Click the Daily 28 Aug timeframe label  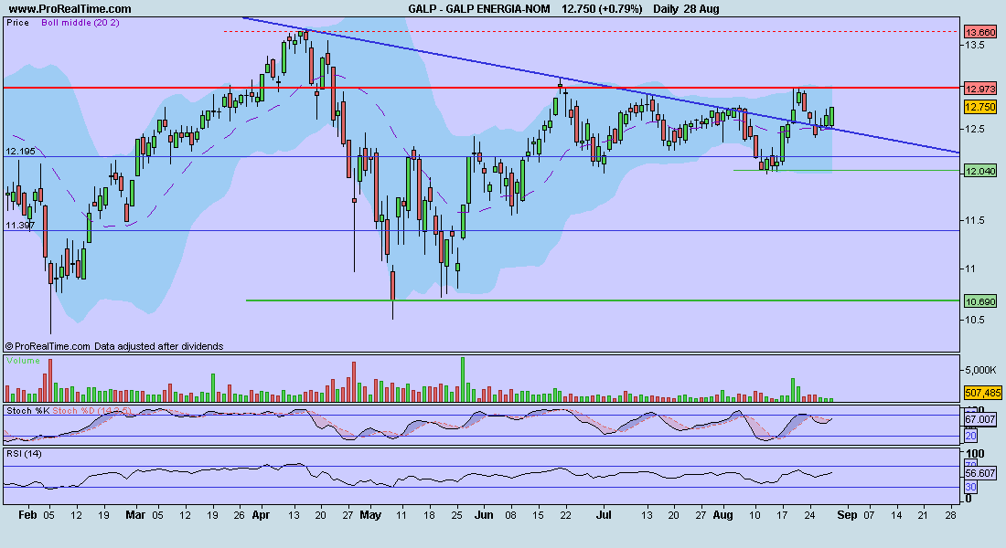coord(686,9)
